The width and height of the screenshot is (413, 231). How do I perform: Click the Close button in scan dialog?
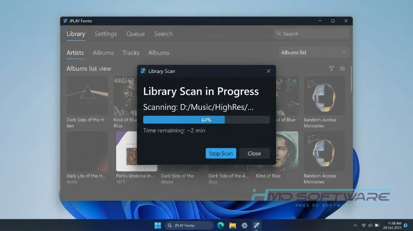click(x=254, y=153)
